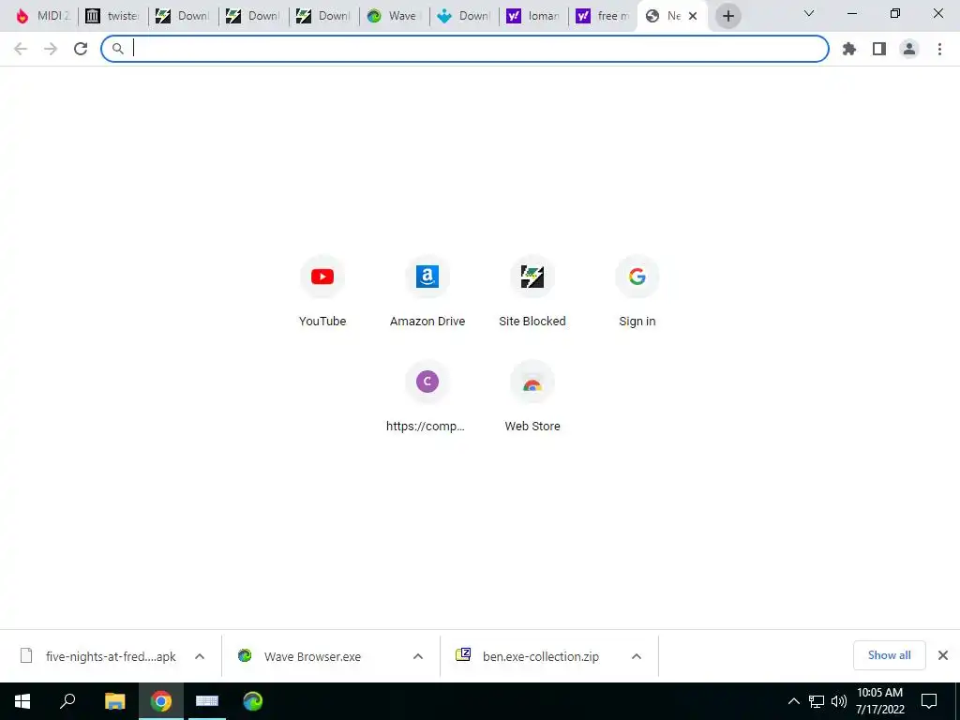Open the Web Store shortcut
The height and width of the screenshot is (720, 960).
pos(532,397)
